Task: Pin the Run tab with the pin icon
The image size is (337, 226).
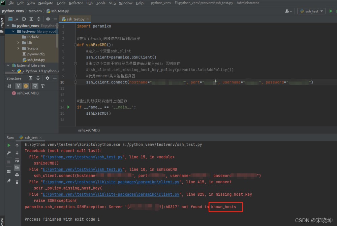Action: click(x=9, y=181)
